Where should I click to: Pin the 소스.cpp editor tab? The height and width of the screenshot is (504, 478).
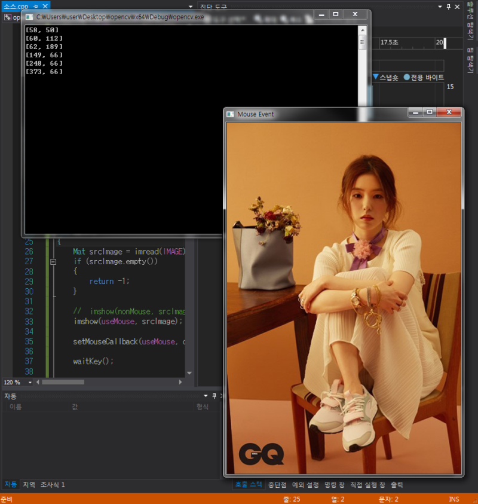36,6
